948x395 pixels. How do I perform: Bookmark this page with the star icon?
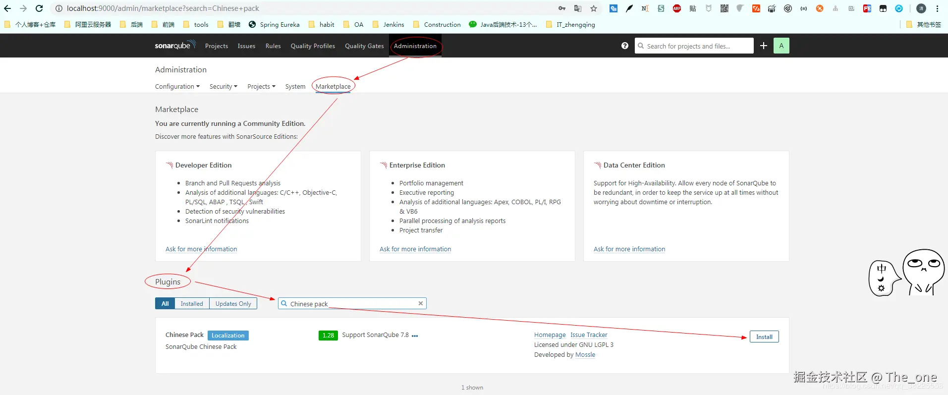(x=594, y=8)
